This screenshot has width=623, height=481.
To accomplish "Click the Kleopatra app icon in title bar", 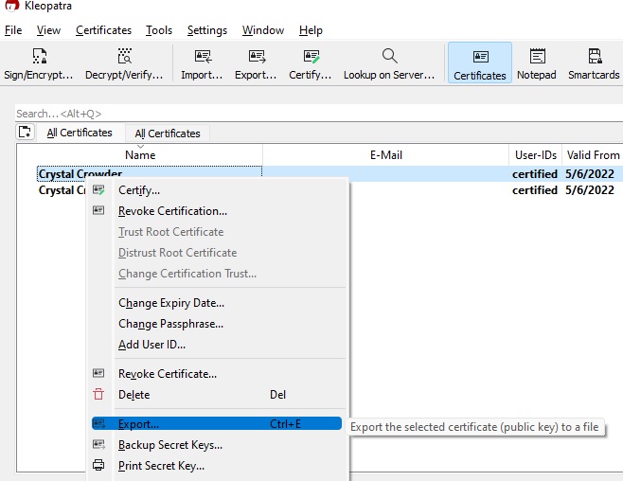I will [x=11, y=5].
